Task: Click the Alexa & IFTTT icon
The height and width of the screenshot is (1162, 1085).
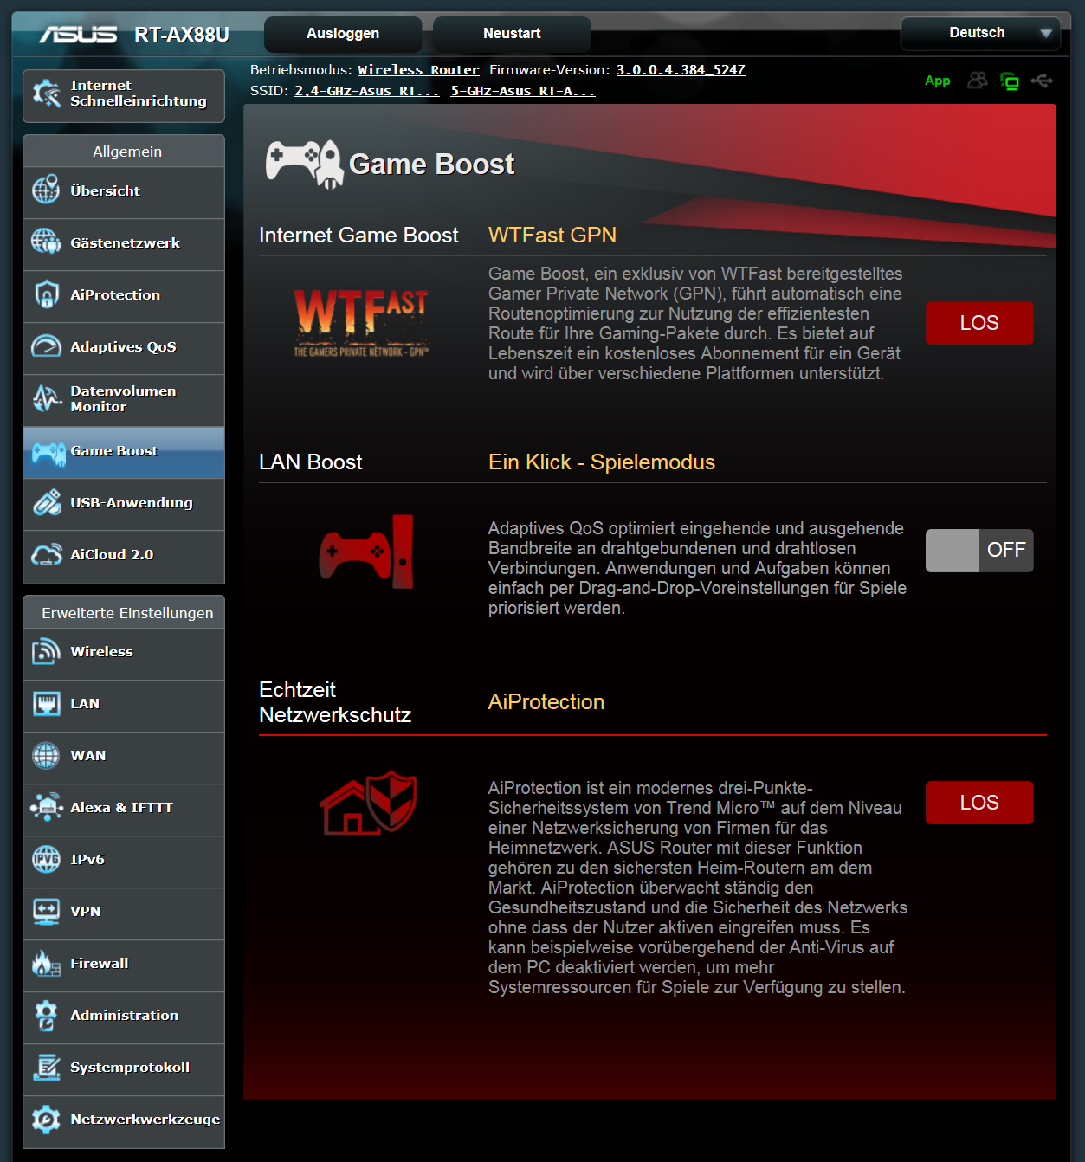Action: tap(46, 807)
